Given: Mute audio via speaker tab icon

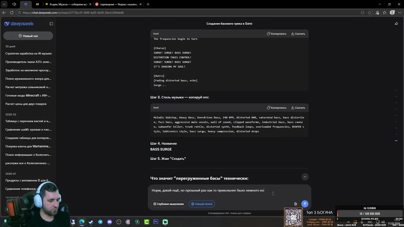Looking at the screenshot, I should pyautogui.click(x=14, y=4).
